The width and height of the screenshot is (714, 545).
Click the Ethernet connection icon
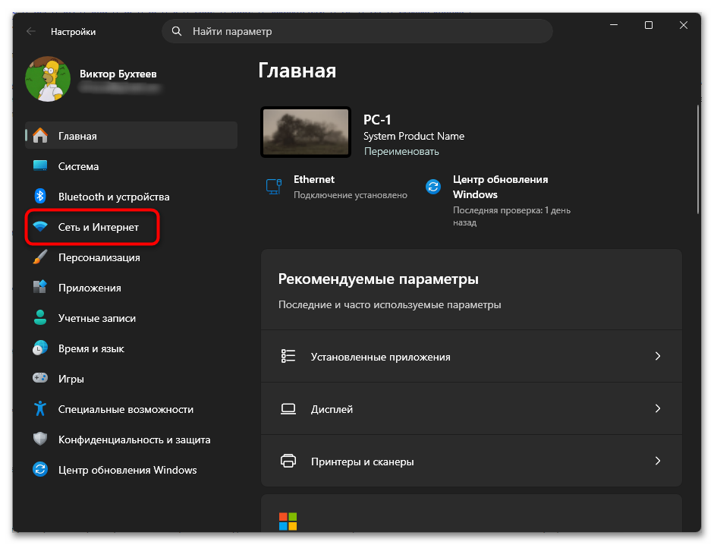click(274, 187)
